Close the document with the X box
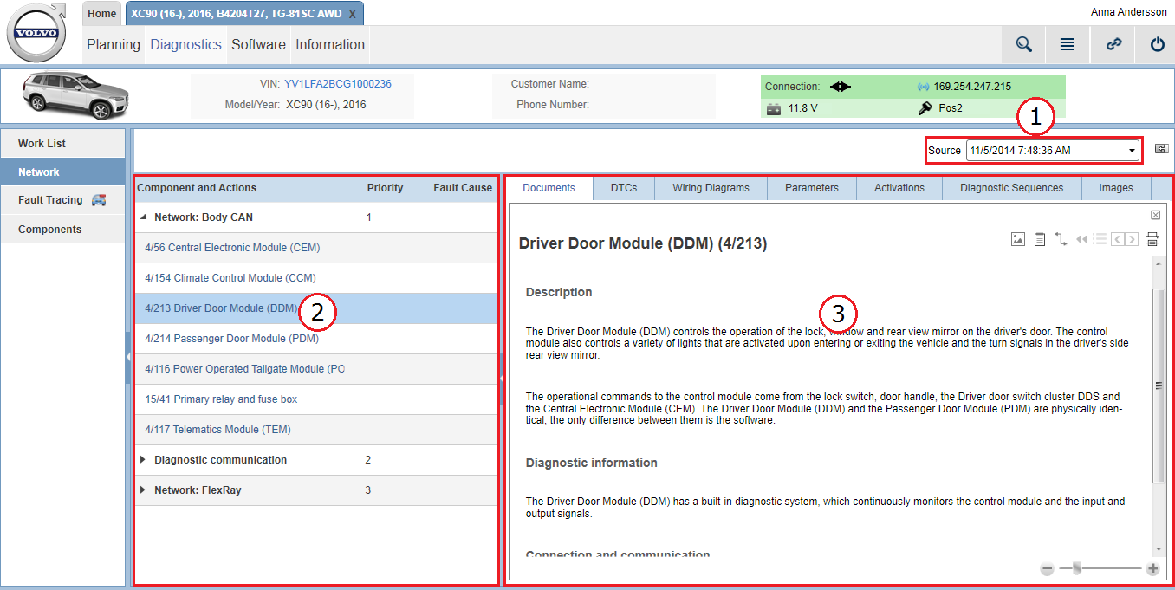 click(x=1155, y=215)
